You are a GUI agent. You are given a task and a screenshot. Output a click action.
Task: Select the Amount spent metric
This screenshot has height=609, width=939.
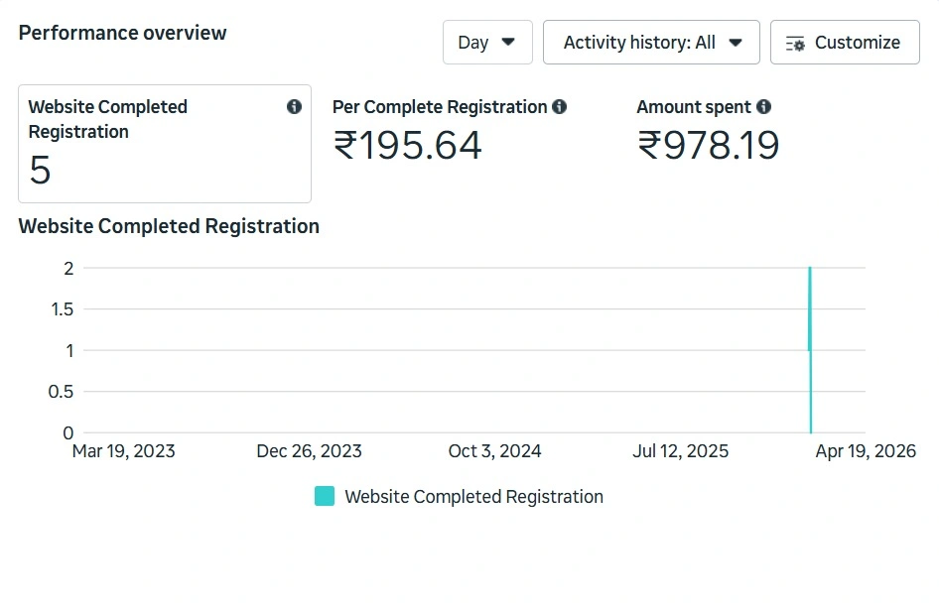pos(708,133)
